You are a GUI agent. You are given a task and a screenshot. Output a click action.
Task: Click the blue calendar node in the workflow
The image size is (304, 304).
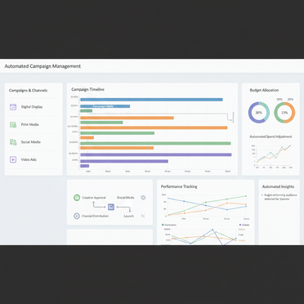click(111, 207)
